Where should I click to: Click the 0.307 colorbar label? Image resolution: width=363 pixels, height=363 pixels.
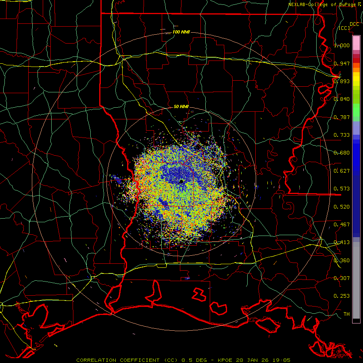point(342,278)
